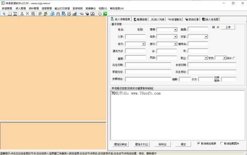Click the bar chart statistics toolbar icon
Image resolution: width=247 pixels, height=155 pixels.
(75, 14)
